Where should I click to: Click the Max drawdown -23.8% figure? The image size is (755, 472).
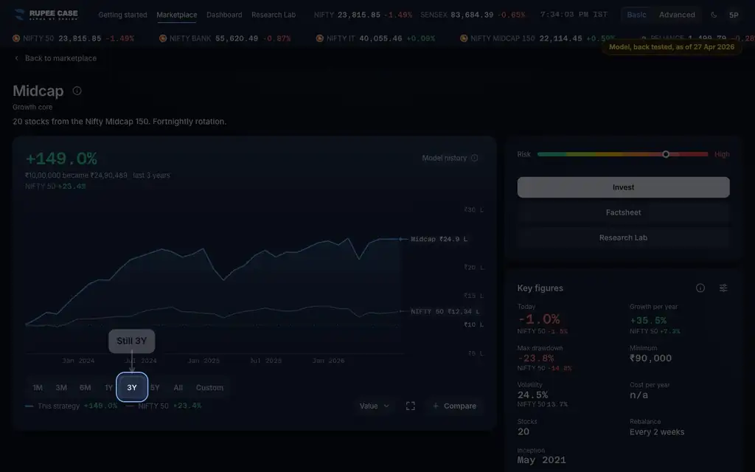point(536,358)
